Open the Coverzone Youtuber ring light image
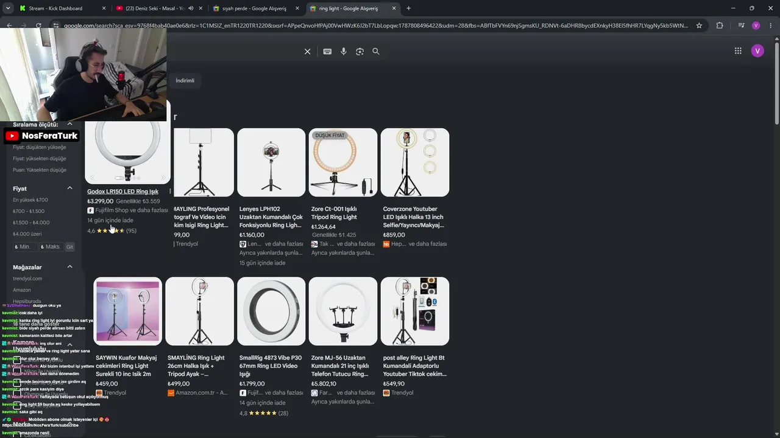 coord(415,162)
